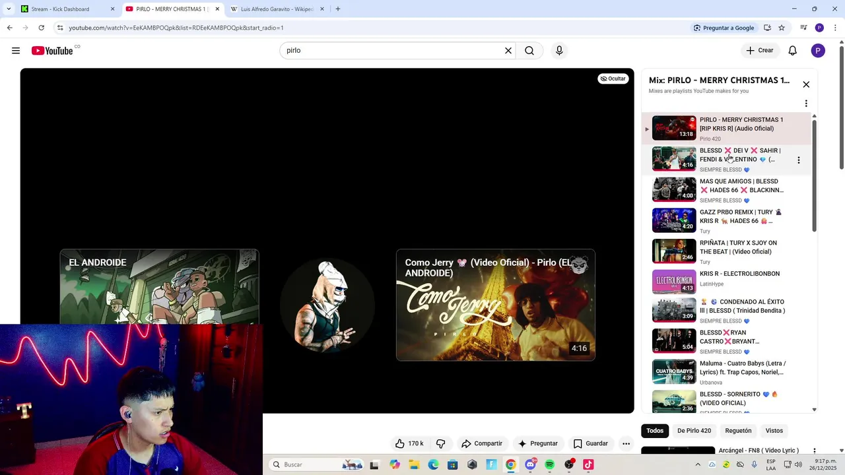The width and height of the screenshot is (845, 475).
Task: Play BLESSD - SORNERITO in the mix
Action: pyautogui.click(x=726, y=402)
